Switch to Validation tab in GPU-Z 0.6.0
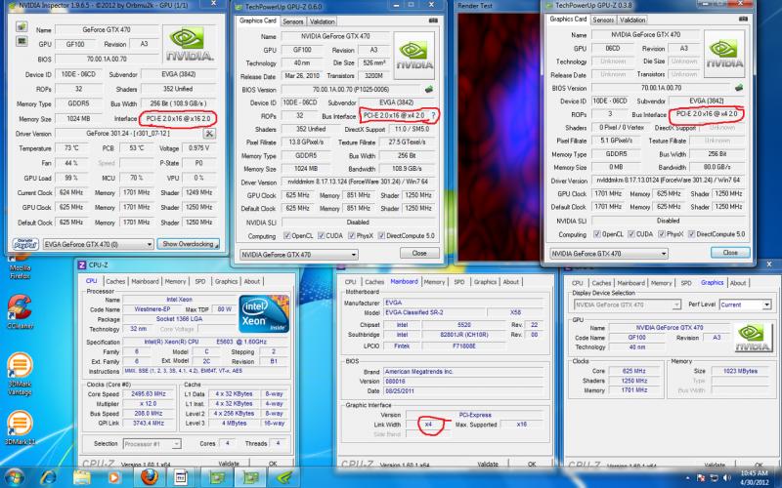This screenshot has width=782, height=488. click(x=322, y=21)
